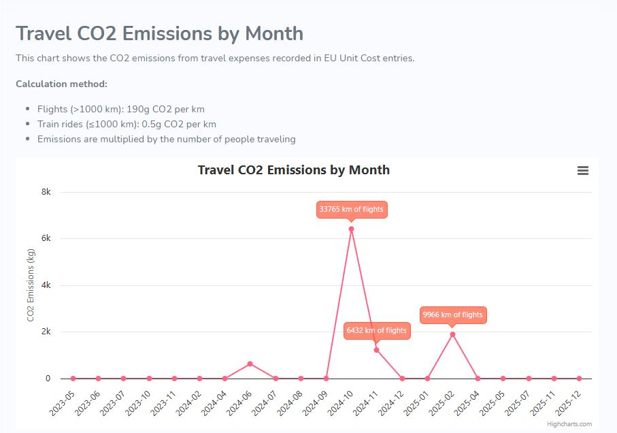Click the 8k y-axis tick label
This screenshot has width=617, height=433.
(46, 192)
